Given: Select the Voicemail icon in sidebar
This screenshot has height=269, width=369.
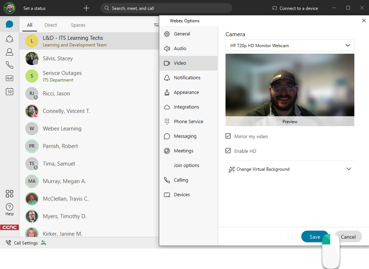Looking at the screenshot, I should coord(9,78).
